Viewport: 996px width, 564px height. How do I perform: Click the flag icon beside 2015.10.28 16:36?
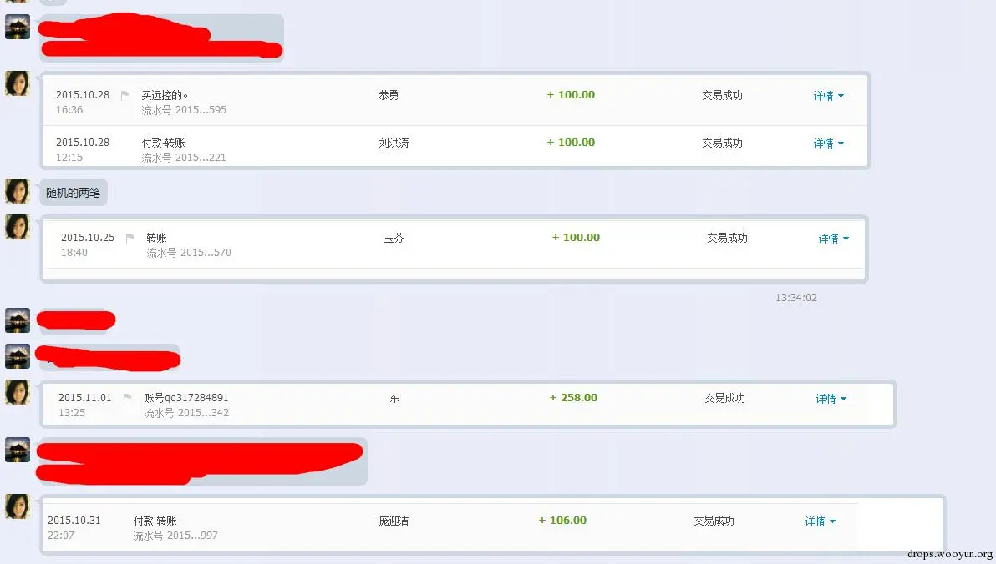pos(124,95)
